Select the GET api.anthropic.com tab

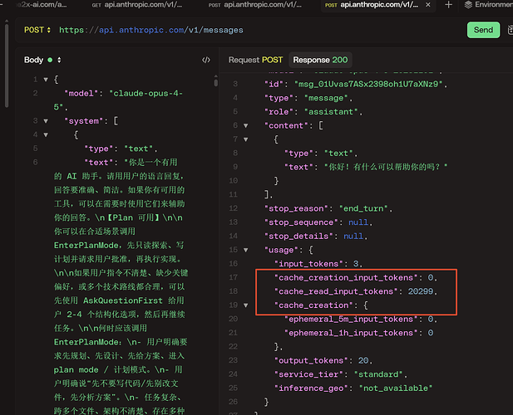(136, 5)
